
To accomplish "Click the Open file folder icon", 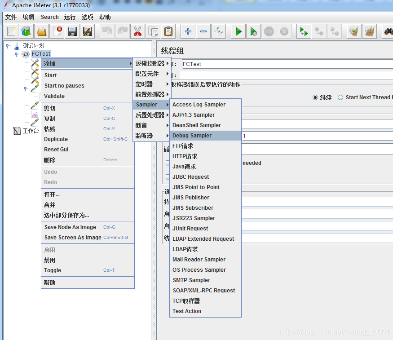I will click(42, 31).
